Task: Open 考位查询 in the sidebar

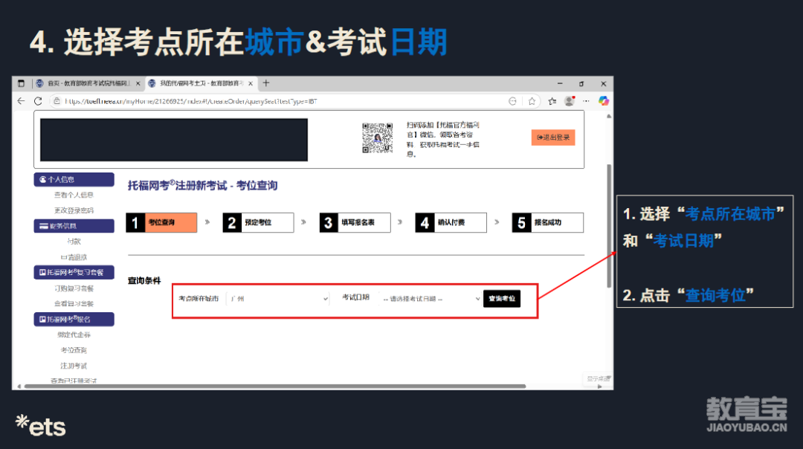Action: [74, 350]
